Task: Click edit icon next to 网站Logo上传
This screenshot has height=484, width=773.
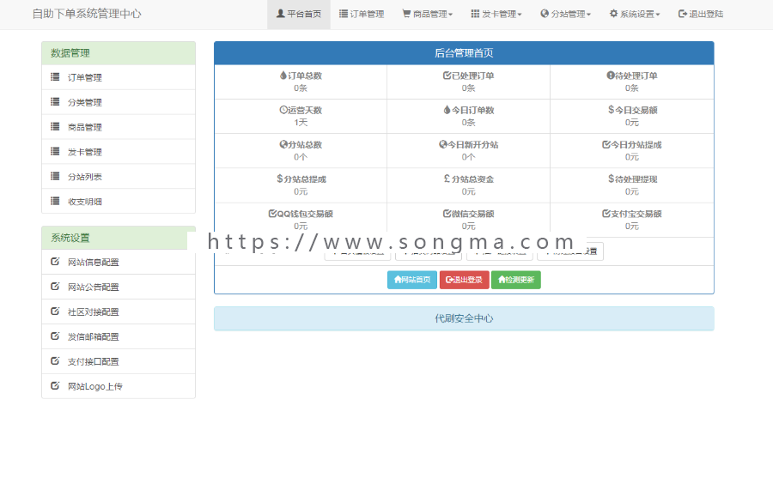Action: tap(55, 385)
